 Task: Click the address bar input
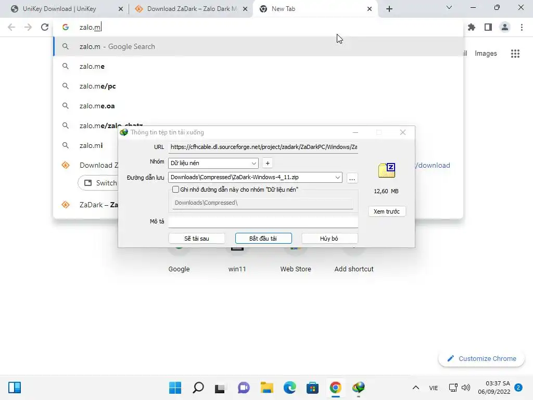tap(258, 27)
